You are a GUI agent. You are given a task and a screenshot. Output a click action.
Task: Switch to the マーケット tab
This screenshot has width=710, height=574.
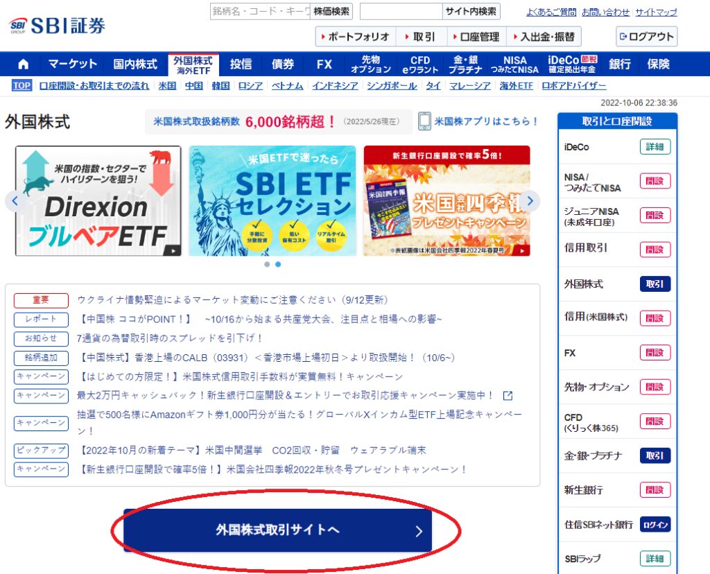(x=72, y=63)
